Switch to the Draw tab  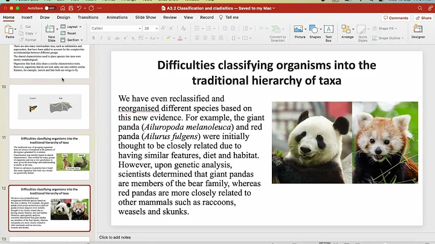pos(45,17)
